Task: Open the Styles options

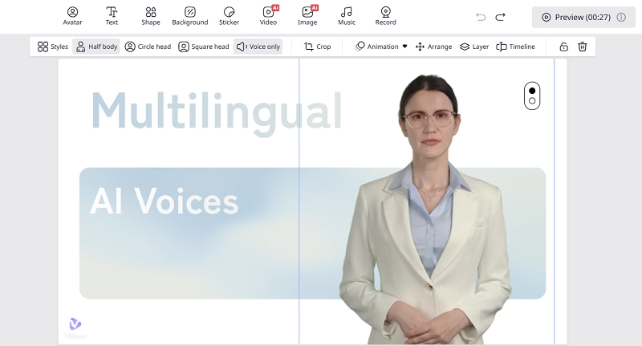Action: pyautogui.click(x=53, y=47)
